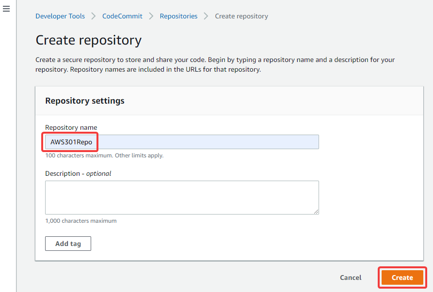The width and height of the screenshot is (433, 292).
Task: Click the Description textarea resize handle
Action: tap(316, 212)
